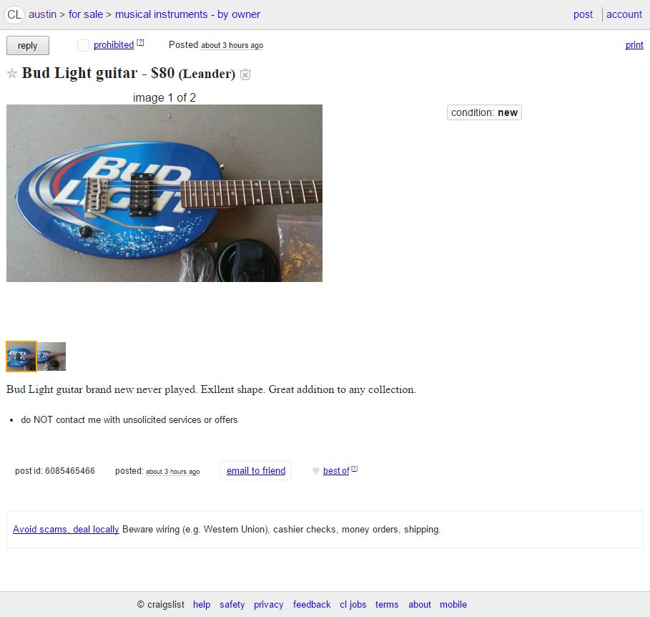The image size is (650, 617).
Task: Click the CL craigslist logo icon
Action: tap(14, 14)
